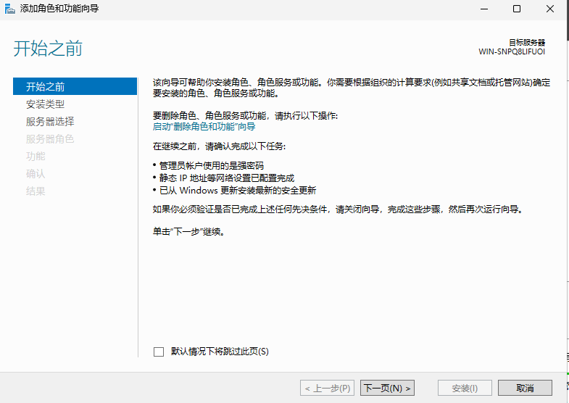Select the 服务器角色 step
Image resolution: width=569 pixels, height=403 pixels.
click(x=50, y=139)
